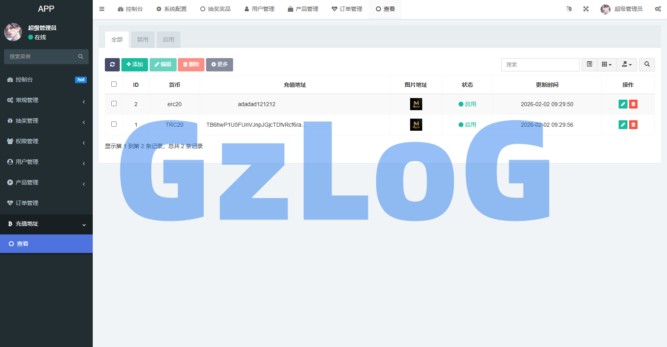Open 订单管理 in the sidebar
The image size is (667, 347).
[x=46, y=203]
